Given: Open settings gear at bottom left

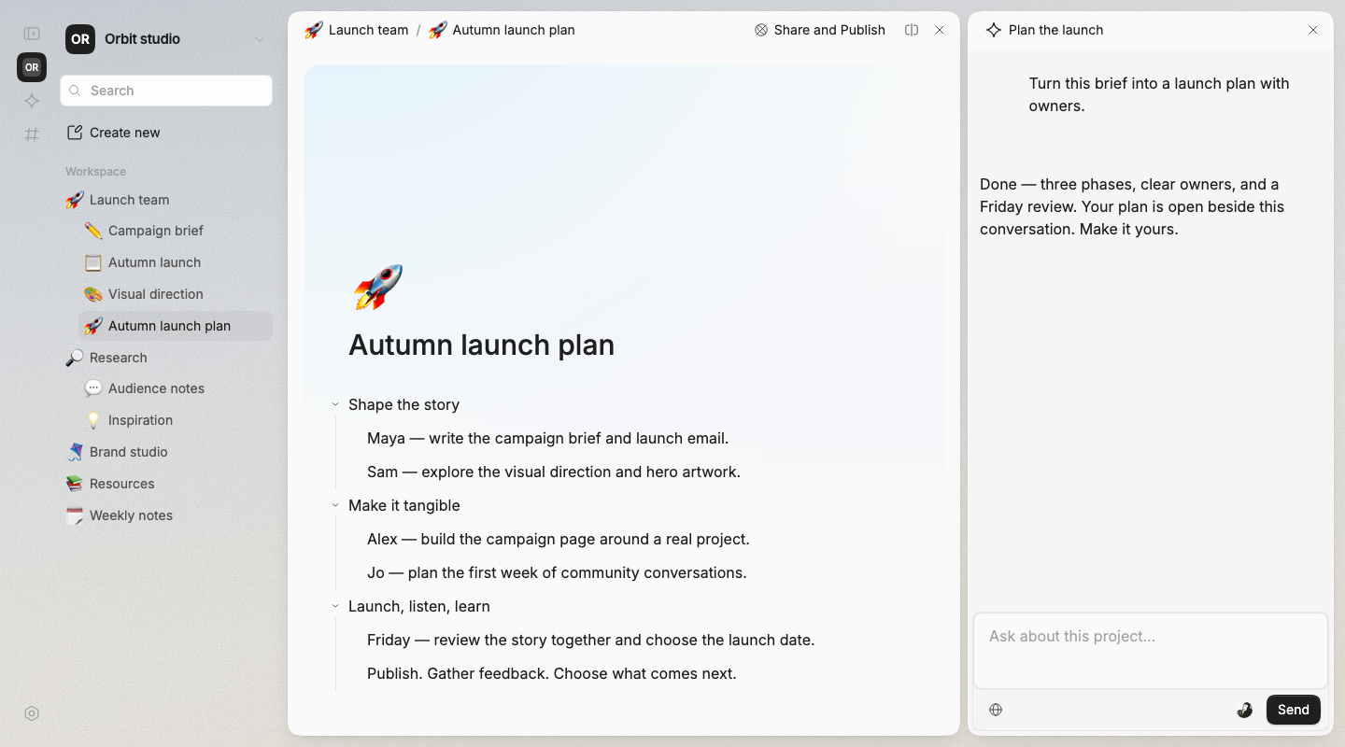Looking at the screenshot, I should click(32, 713).
